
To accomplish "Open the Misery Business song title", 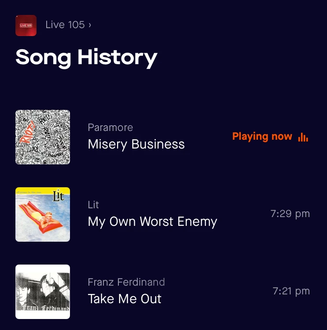I will (136, 145).
